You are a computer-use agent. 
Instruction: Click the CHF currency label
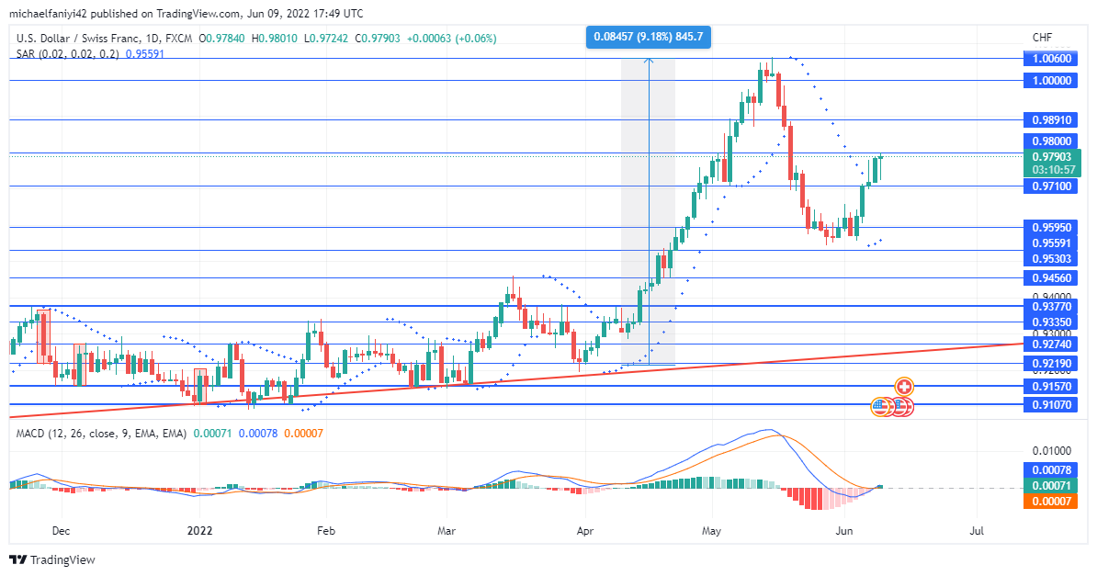1043,37
